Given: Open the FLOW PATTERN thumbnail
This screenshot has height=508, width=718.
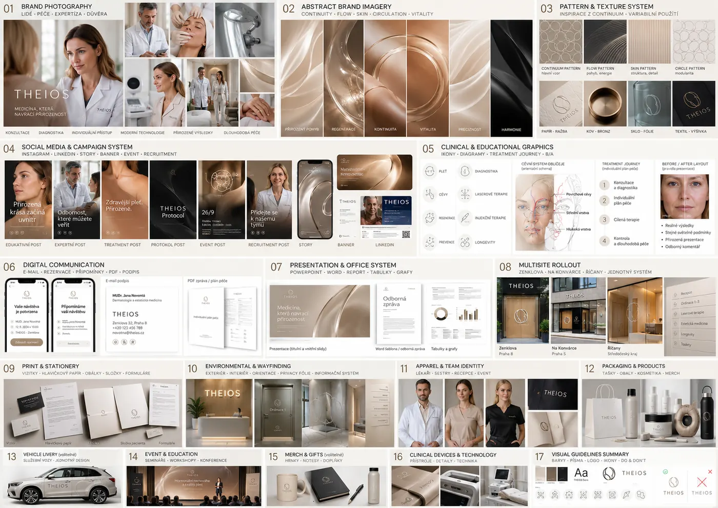Looking at the screenshot, I should [x=605, y=42].
